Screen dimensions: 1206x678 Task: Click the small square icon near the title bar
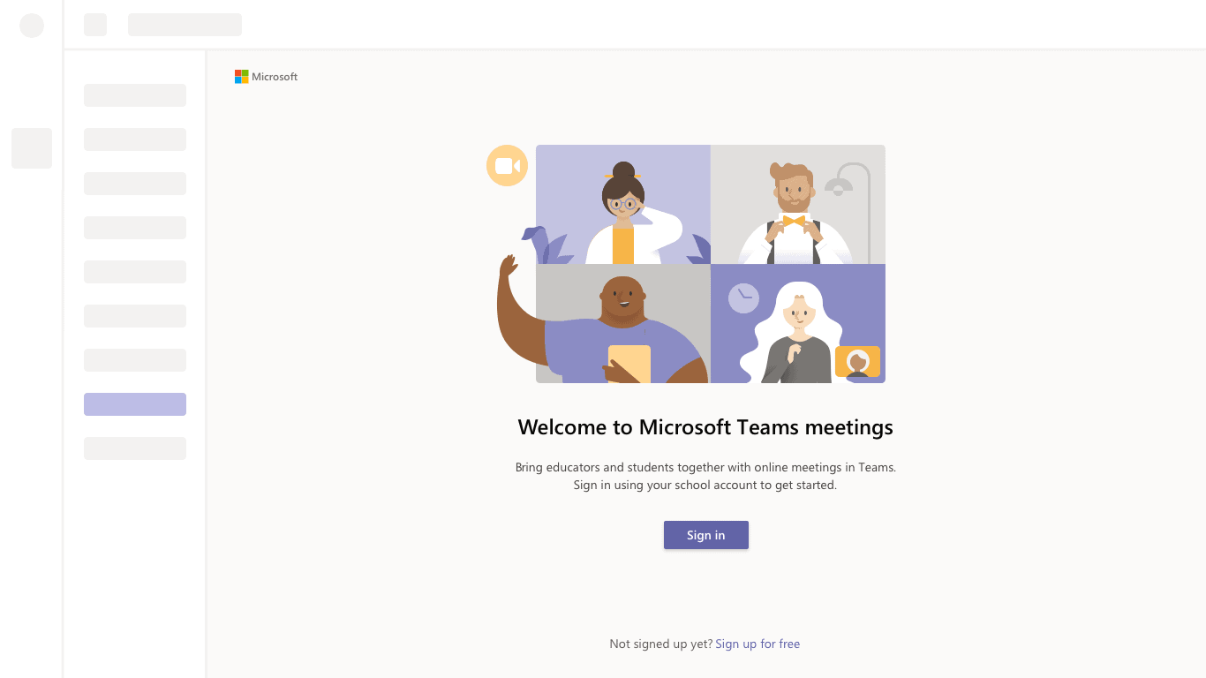(94, 25)
